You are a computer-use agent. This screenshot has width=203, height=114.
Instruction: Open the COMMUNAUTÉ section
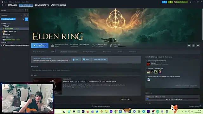click(42, 5)
